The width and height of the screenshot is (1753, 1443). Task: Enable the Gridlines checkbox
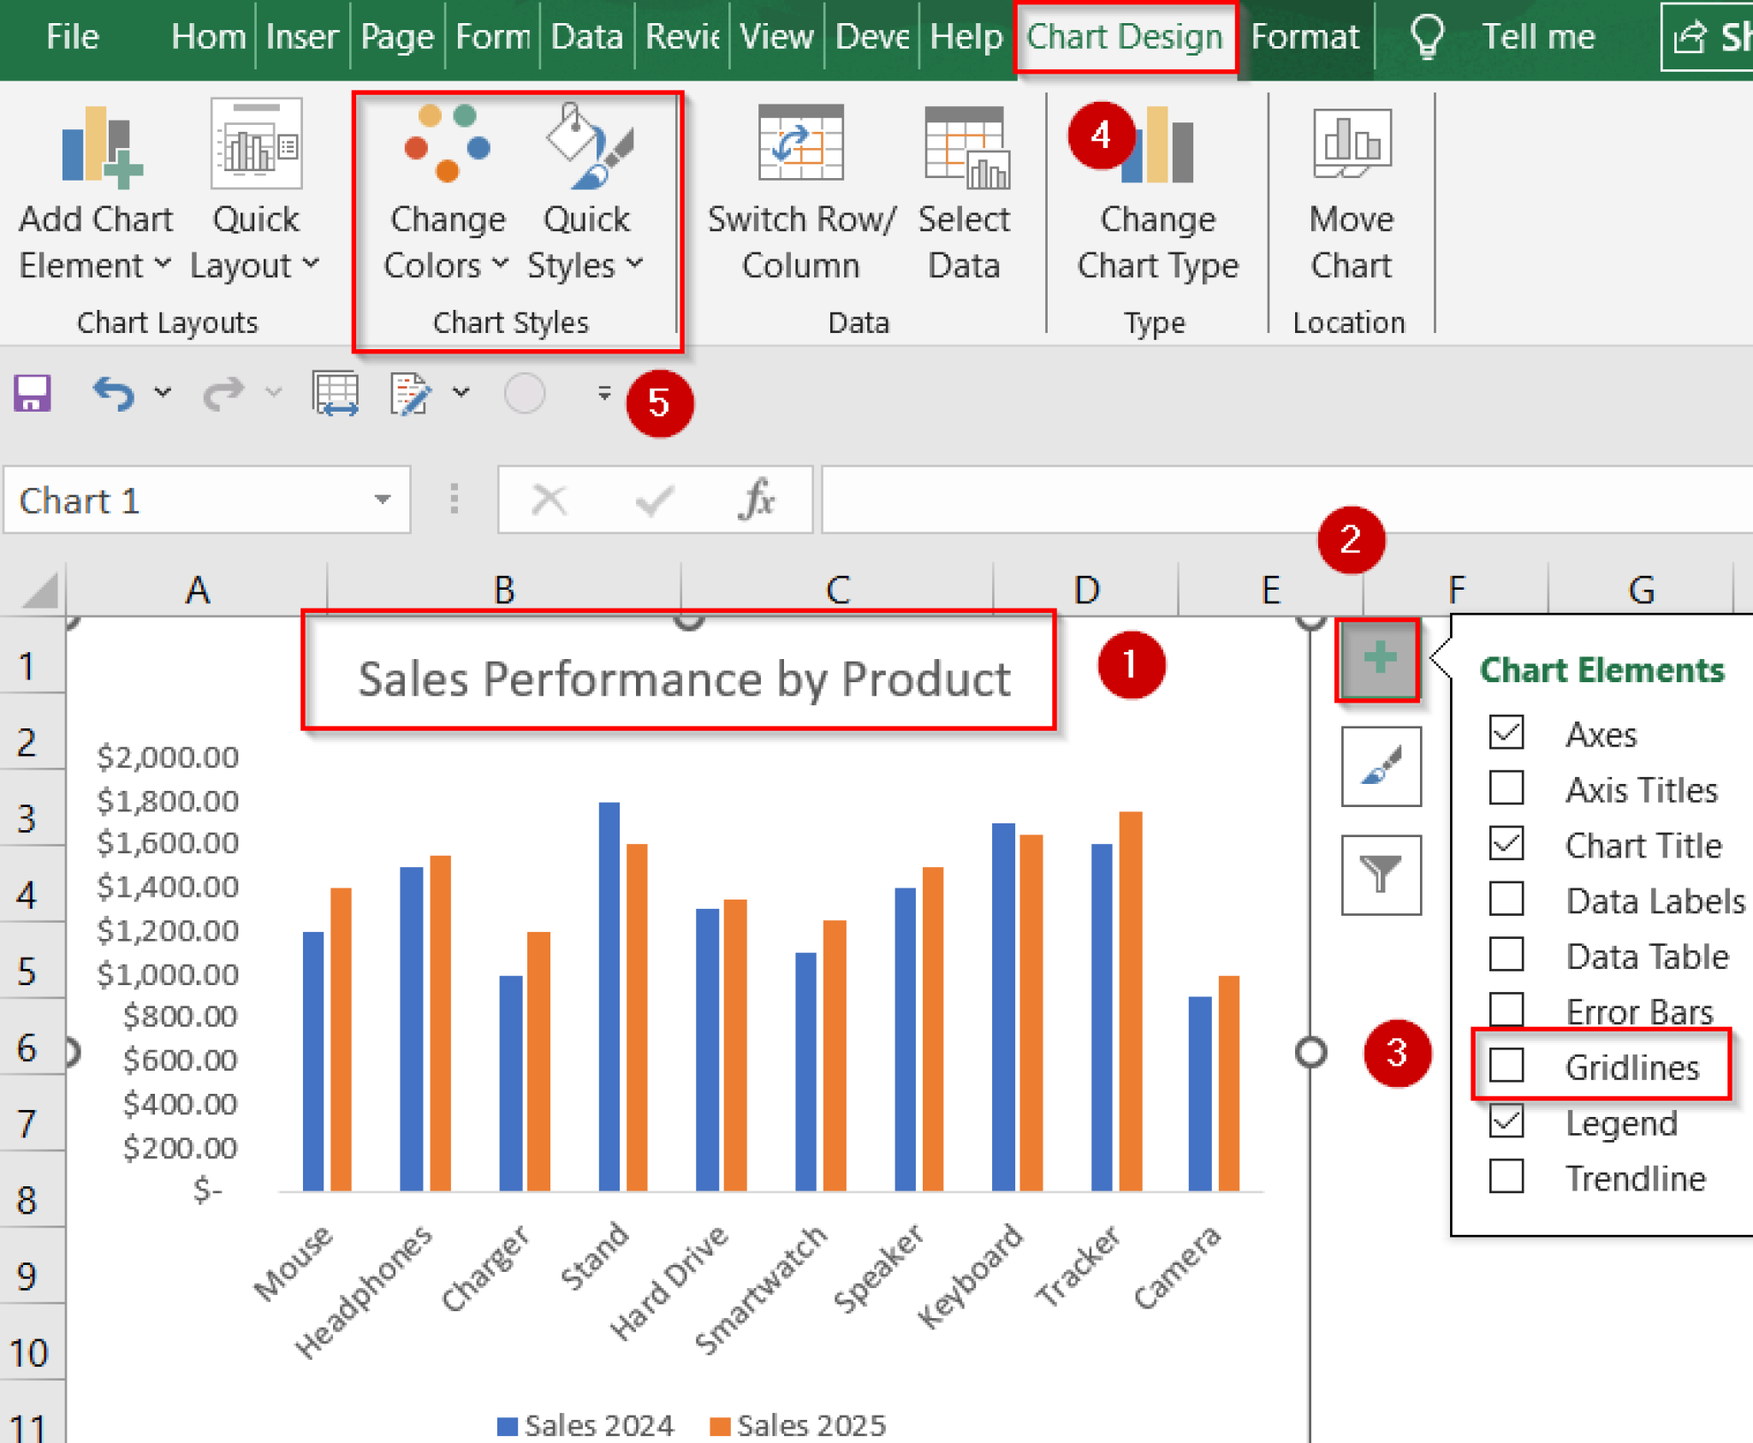[1506, 1066]
